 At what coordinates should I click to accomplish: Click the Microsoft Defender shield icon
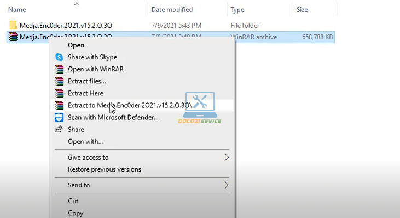point(59,117)
